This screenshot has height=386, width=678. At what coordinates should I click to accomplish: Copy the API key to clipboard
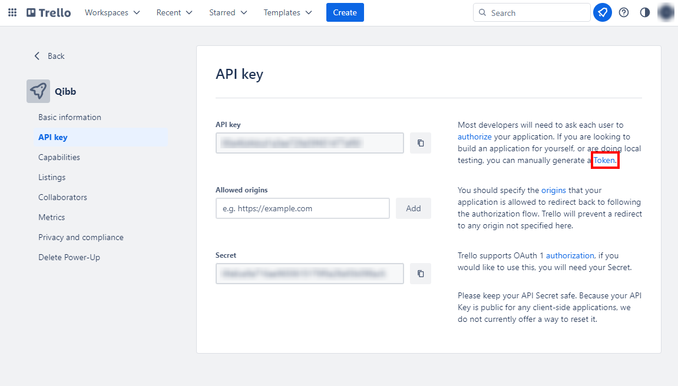(x=421, y=143)
